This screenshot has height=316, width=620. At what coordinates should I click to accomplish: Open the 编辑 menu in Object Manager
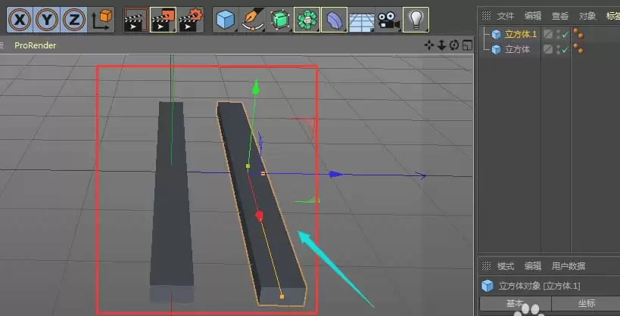coord(533,16)
